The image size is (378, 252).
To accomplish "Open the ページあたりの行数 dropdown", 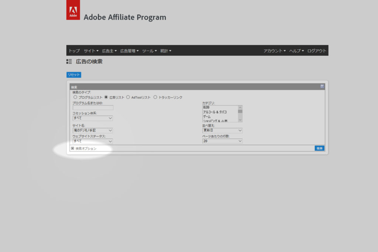I will click(222, 141).
